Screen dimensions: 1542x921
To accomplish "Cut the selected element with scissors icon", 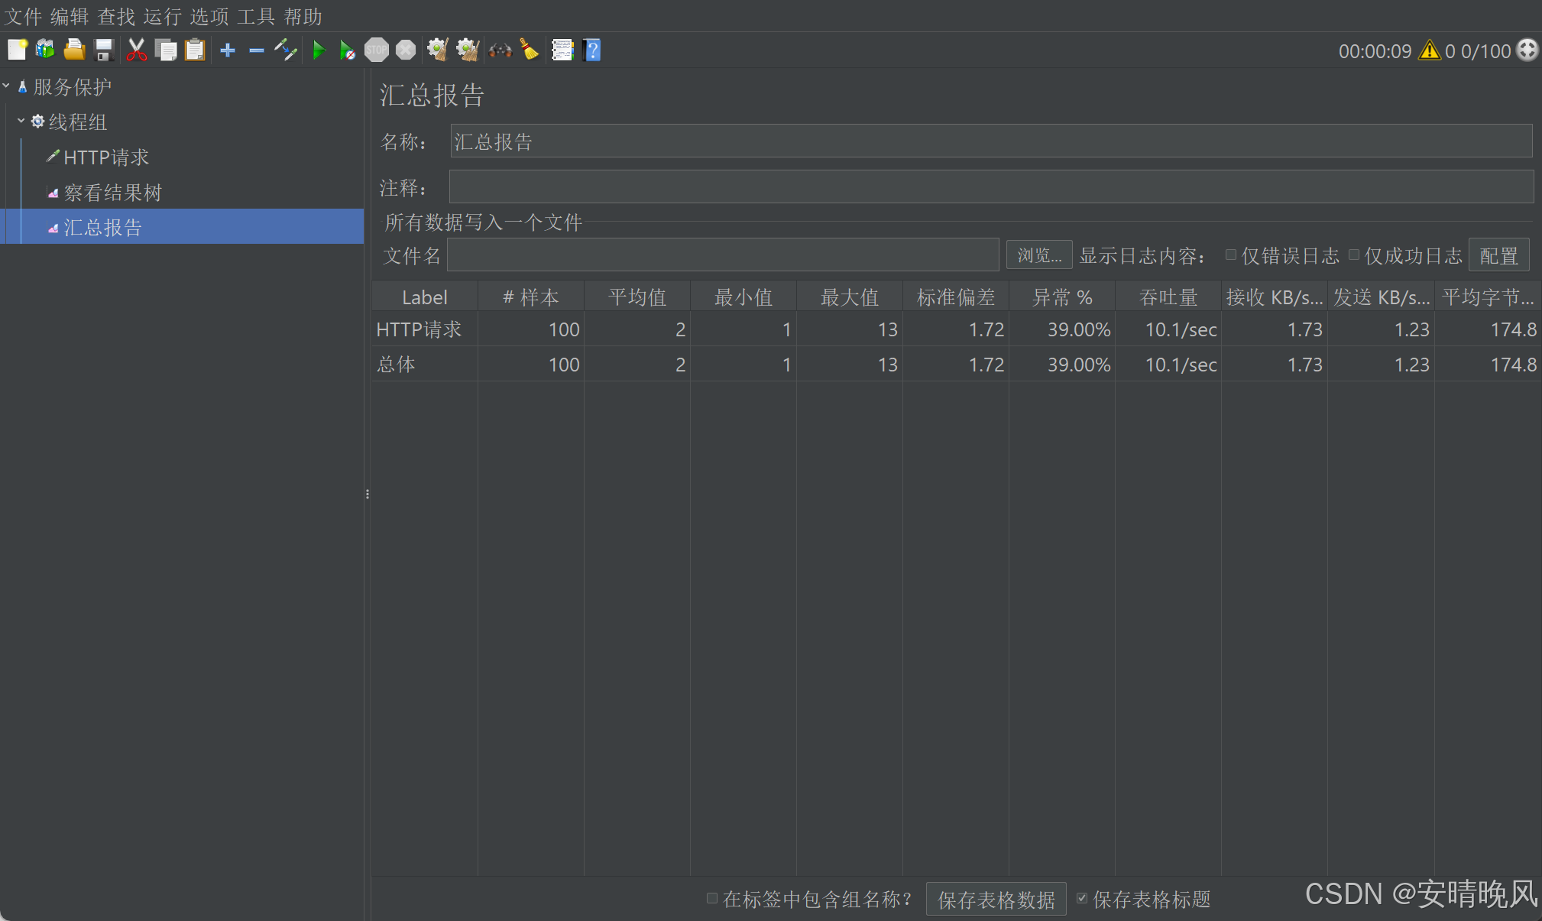I will pyautogui.click(x=136, y=50).
